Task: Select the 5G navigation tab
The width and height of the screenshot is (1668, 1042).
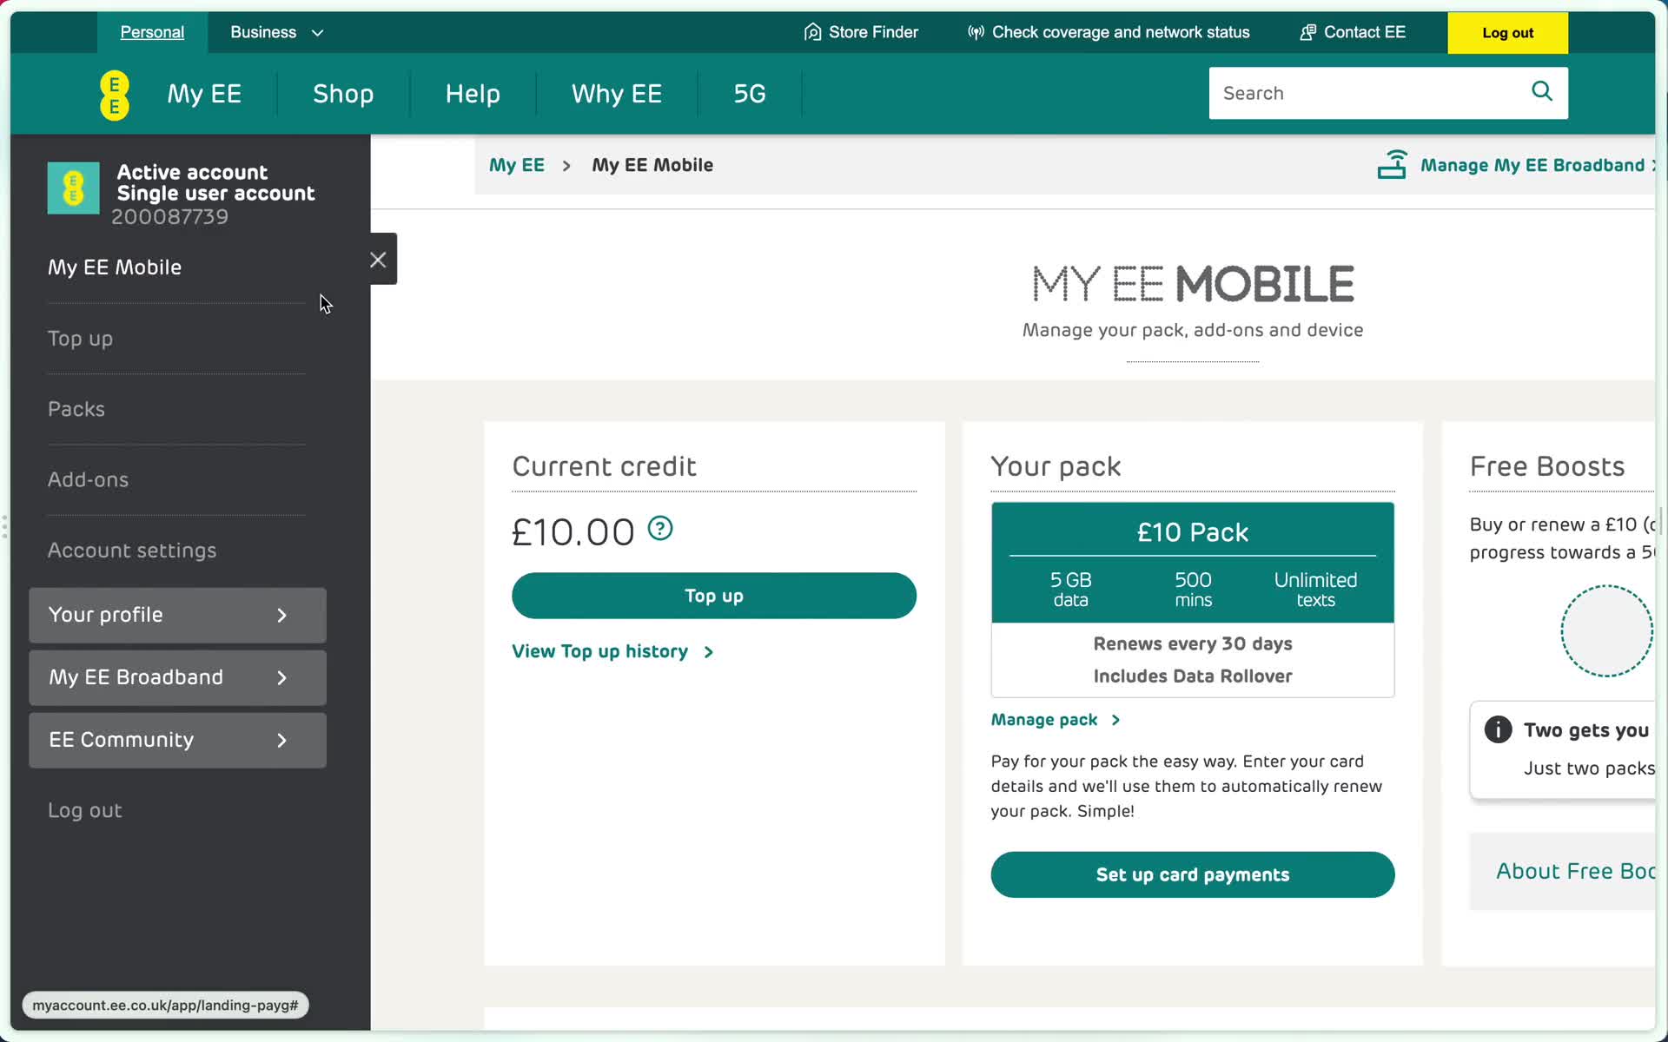Action: 750,92
